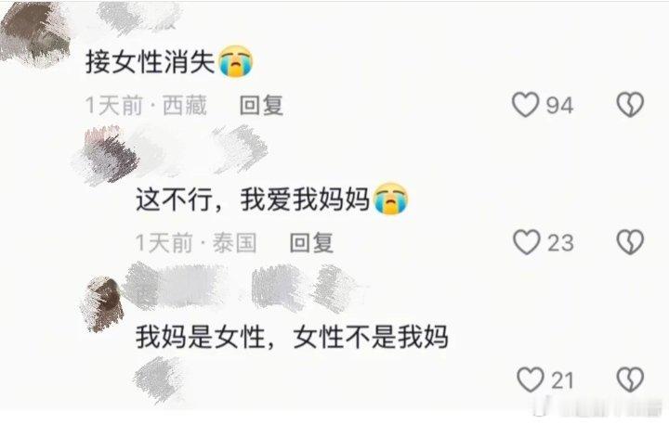Viewport: 669px width, 424px height.
Task: Select the comment text 接女性消失
Action: coord(150,62)
